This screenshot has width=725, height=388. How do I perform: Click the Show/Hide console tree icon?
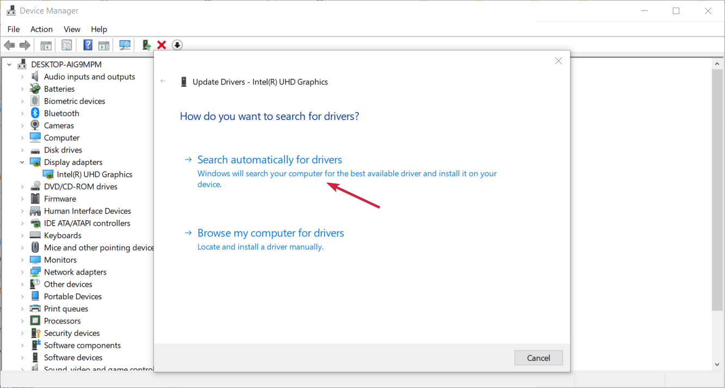tap(46, 44)
